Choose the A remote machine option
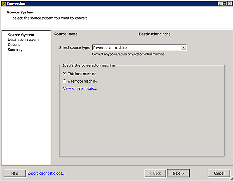The image size is (234, 181). (x=64, y=81)
